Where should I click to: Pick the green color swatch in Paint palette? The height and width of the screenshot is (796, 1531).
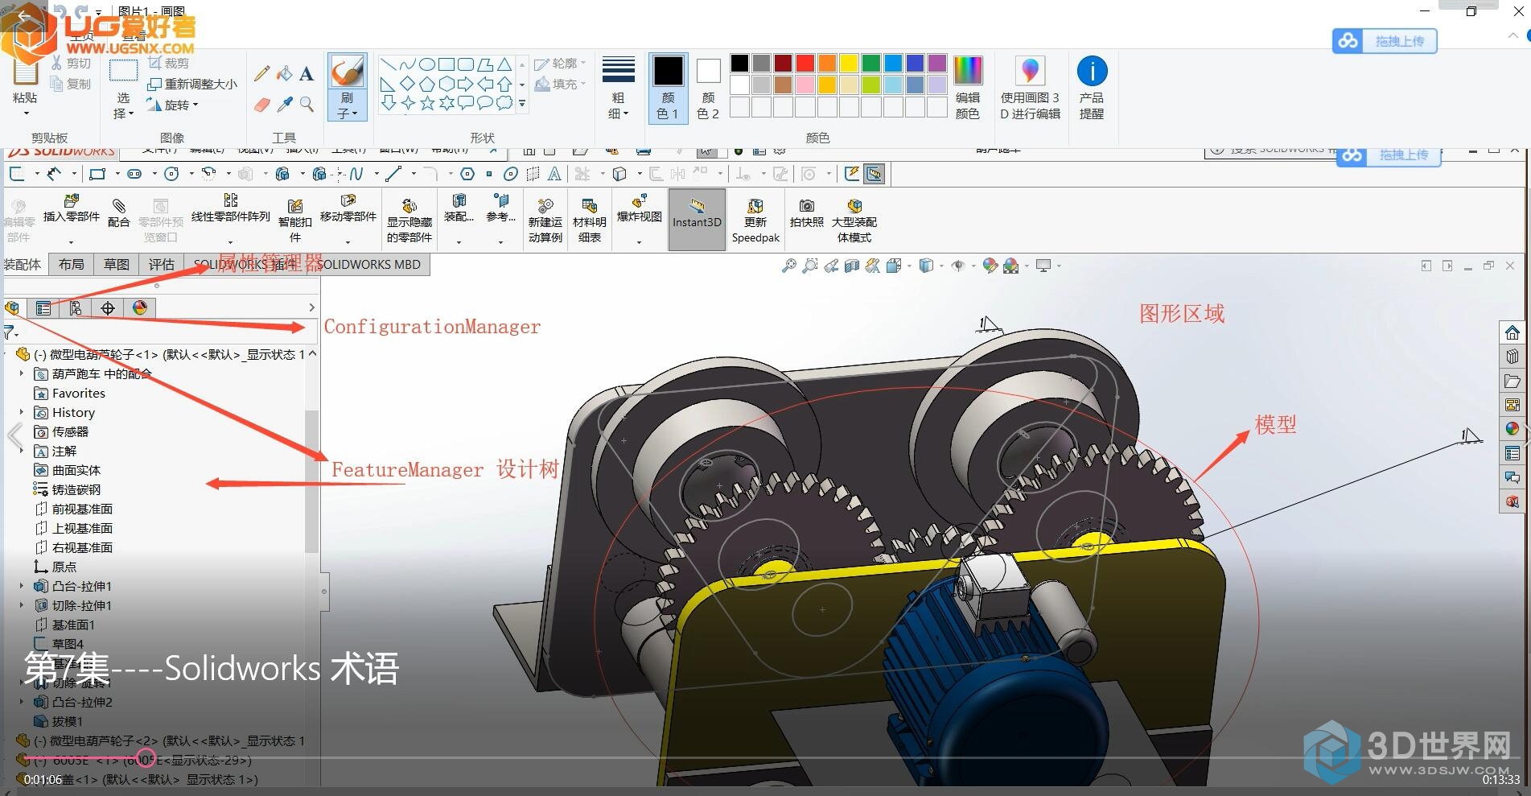coord(870,63)
